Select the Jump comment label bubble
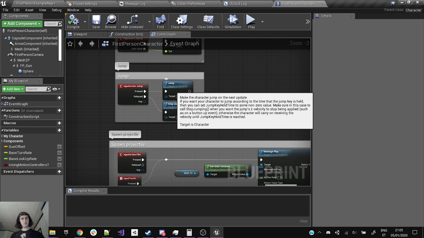The width and height of the screenshot is (424, 238). 122,66
